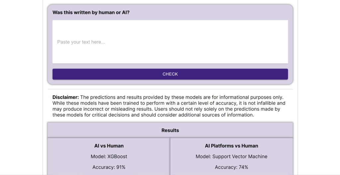Select the 'AI Platforms vs Human' column heading
The width and height of the screenshot is (340, 175).
[231, 146]
